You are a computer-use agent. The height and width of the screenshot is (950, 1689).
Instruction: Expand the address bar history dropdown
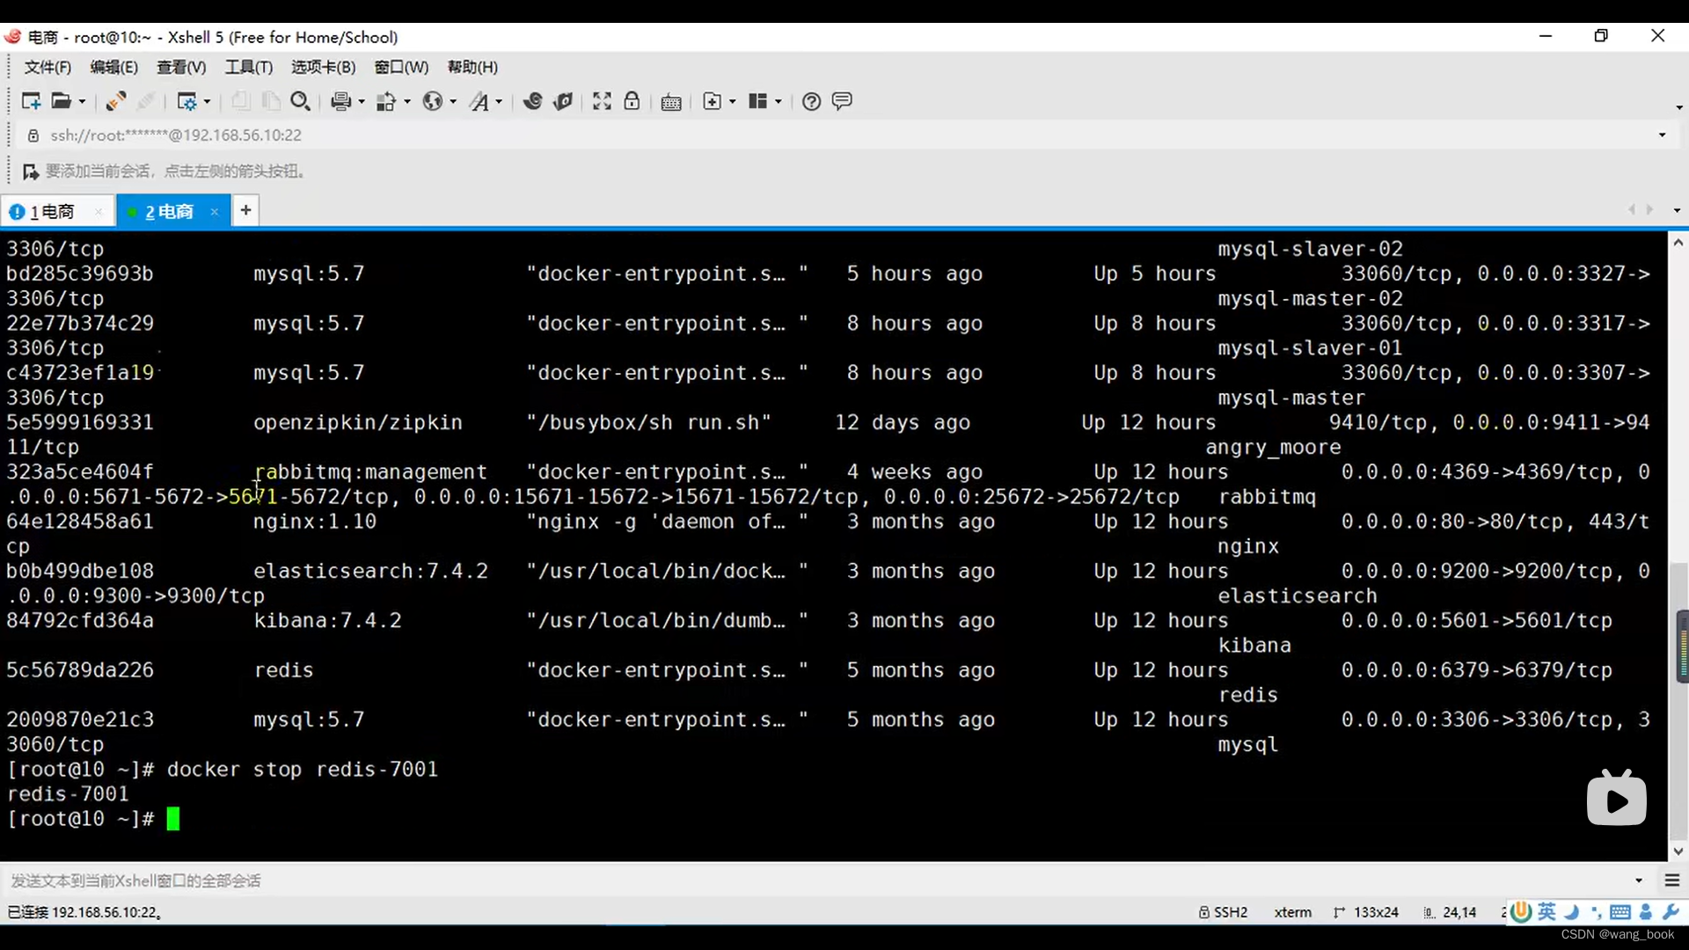pyautogui.click(x=1662, y=135)
